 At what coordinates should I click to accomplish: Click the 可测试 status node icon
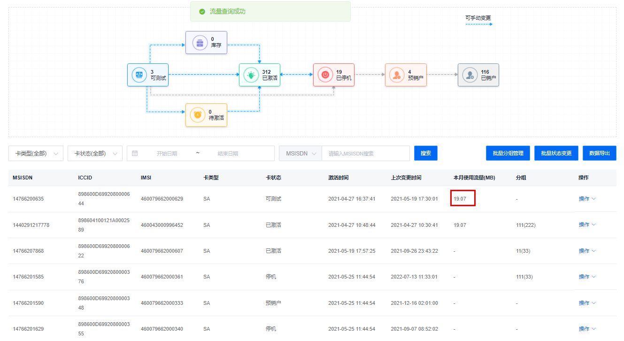[139, 75]
